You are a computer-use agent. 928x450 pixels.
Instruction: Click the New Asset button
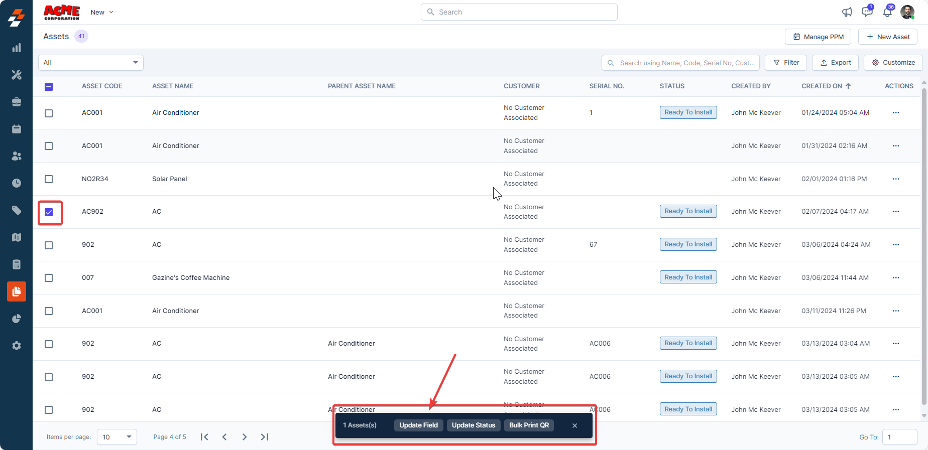[887, 37]
